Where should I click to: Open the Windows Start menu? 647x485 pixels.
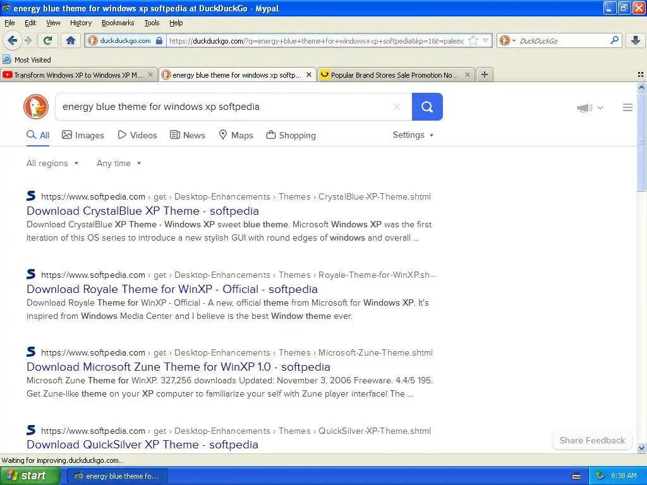click(30, 476)
